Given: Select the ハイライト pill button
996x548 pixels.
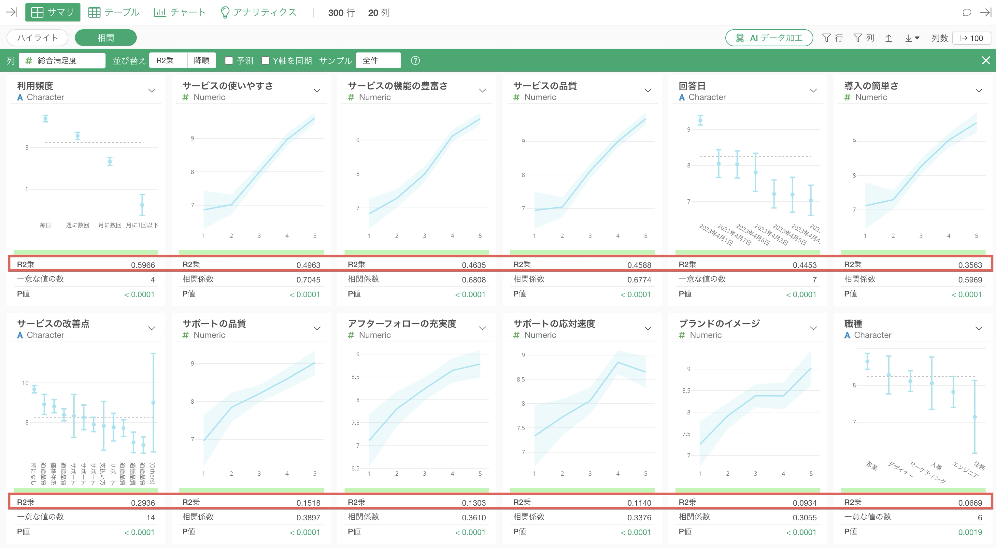Looking at the screenshot, I should pyautogui.click(x=37, y=38).
